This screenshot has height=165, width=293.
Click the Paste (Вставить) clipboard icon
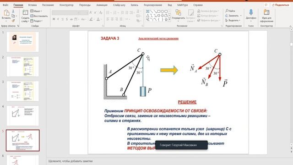6,13
